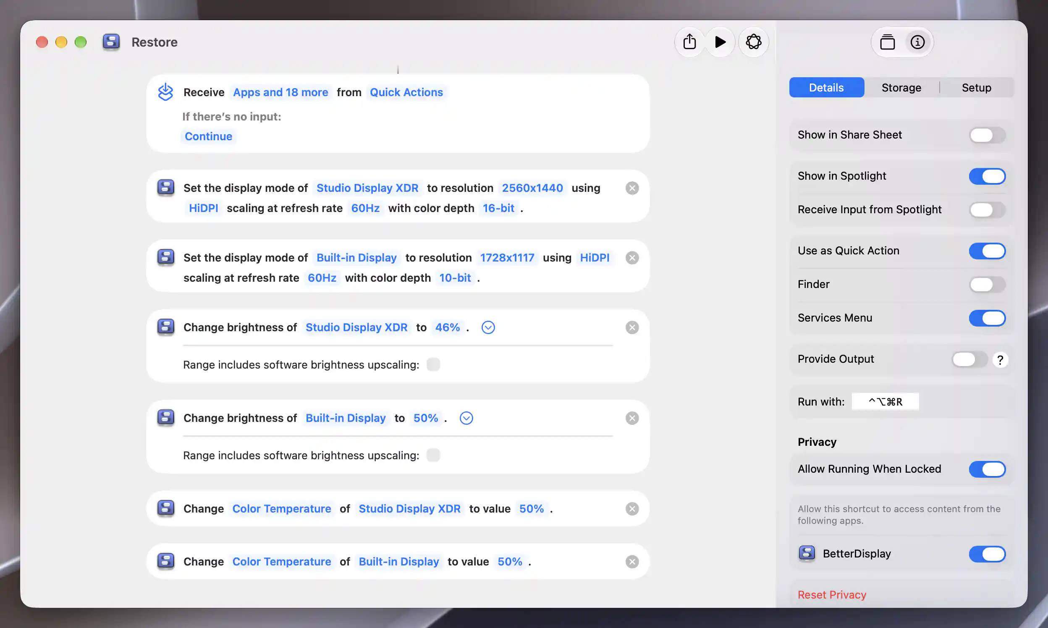
Task: Check software brightness upscaling for Built-in Display
Action: (x=433, y=455)
